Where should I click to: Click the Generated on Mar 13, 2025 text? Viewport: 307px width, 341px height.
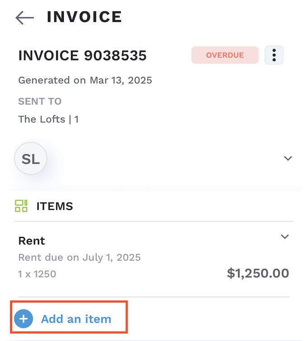[x=85, y=81]
